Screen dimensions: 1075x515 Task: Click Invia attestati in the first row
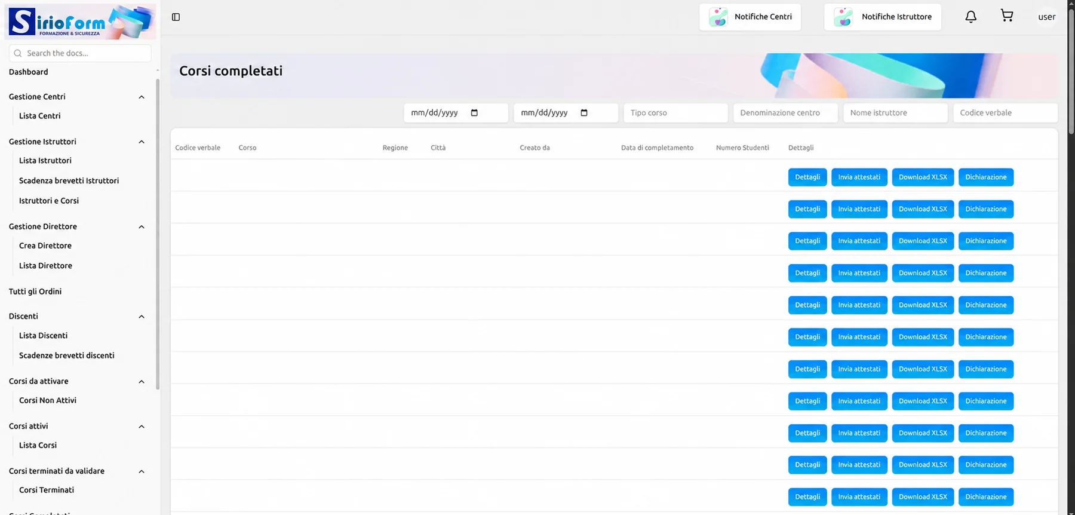tap(859, 177)
